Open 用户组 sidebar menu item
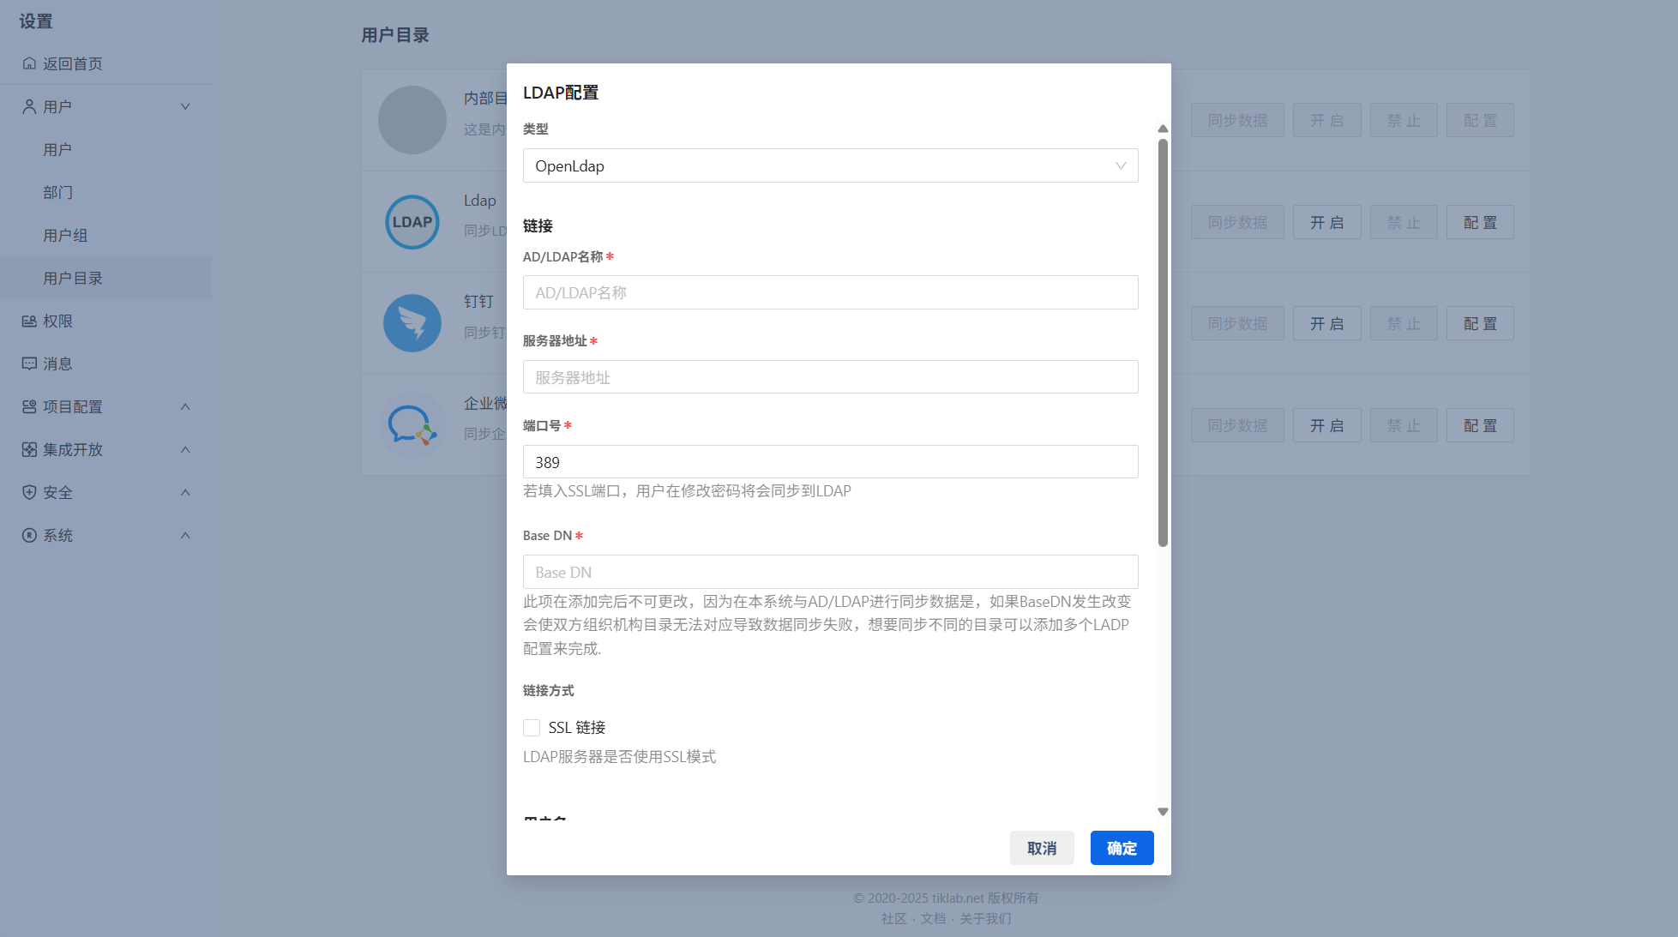This screenshot has width=1678, height=937. click(65, 235)
